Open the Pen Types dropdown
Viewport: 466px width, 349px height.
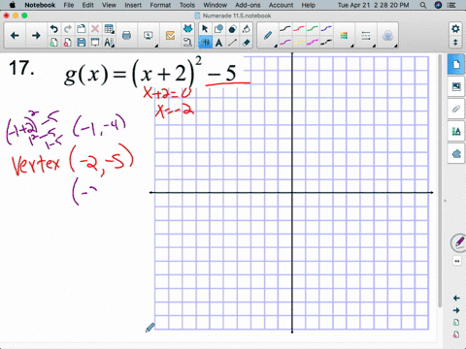click(x=268, y=36)
